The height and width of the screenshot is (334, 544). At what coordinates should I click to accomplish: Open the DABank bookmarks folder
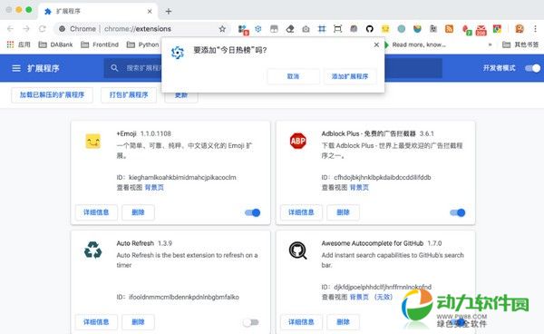(x=56, y=44)
